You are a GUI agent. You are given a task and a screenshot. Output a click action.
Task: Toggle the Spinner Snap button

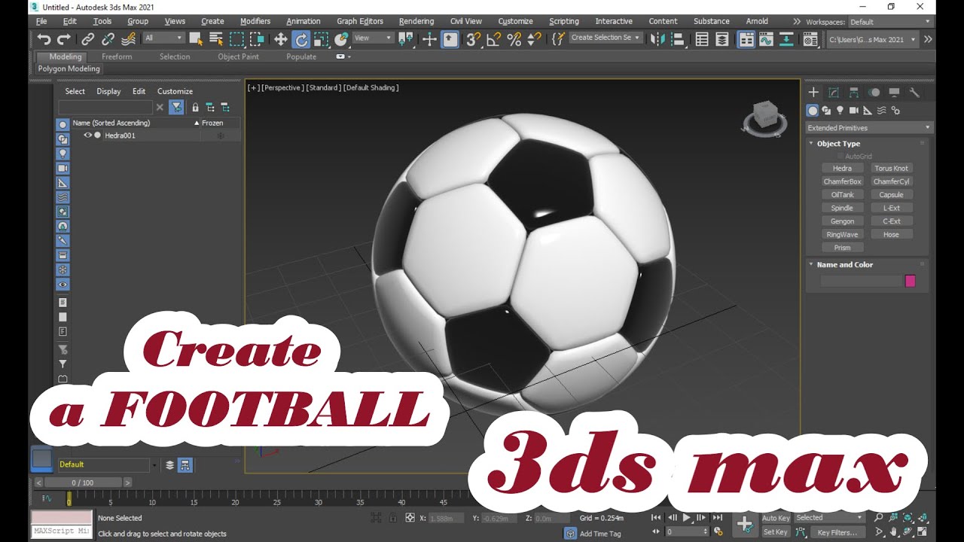point(534,39)
